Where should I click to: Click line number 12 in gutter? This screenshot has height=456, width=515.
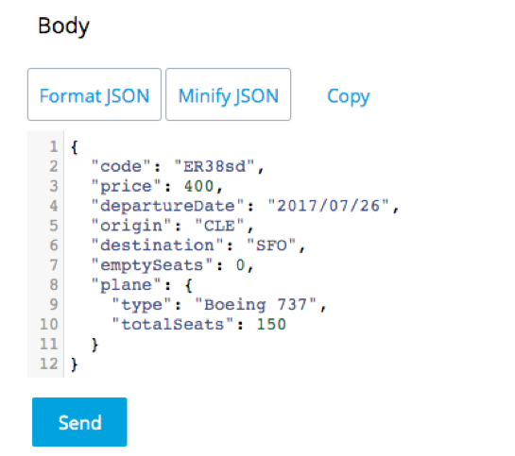(x=49, y=363)
